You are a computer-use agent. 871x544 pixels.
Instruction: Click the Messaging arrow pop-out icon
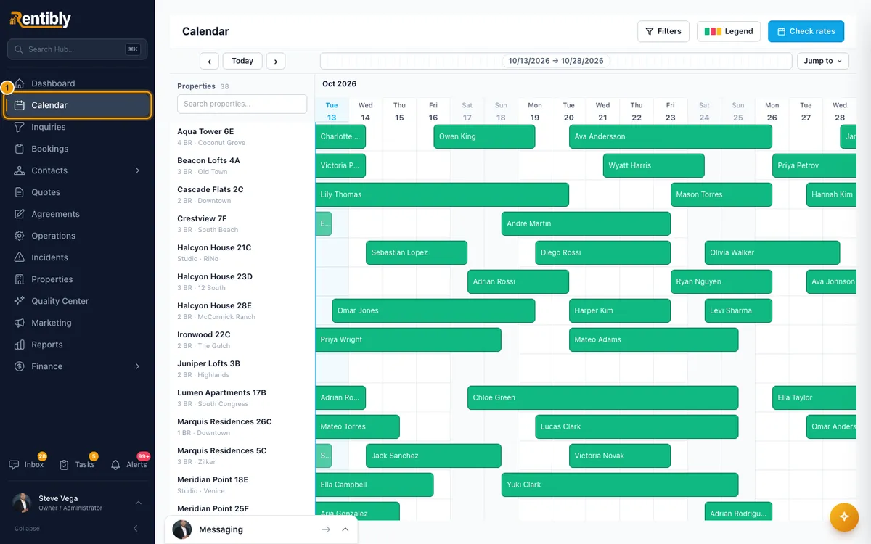[x=326, y=529]
